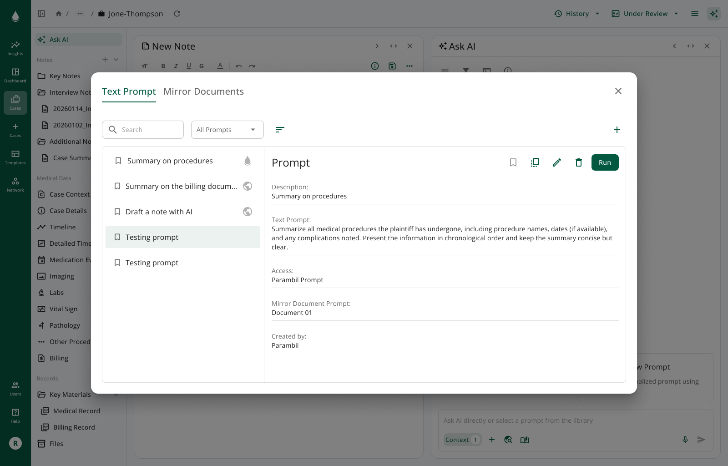Image resolution: width=728 pixels, height=466 pixels.
Task: Open the All Prompts dropdown
Action: [227, 130]
